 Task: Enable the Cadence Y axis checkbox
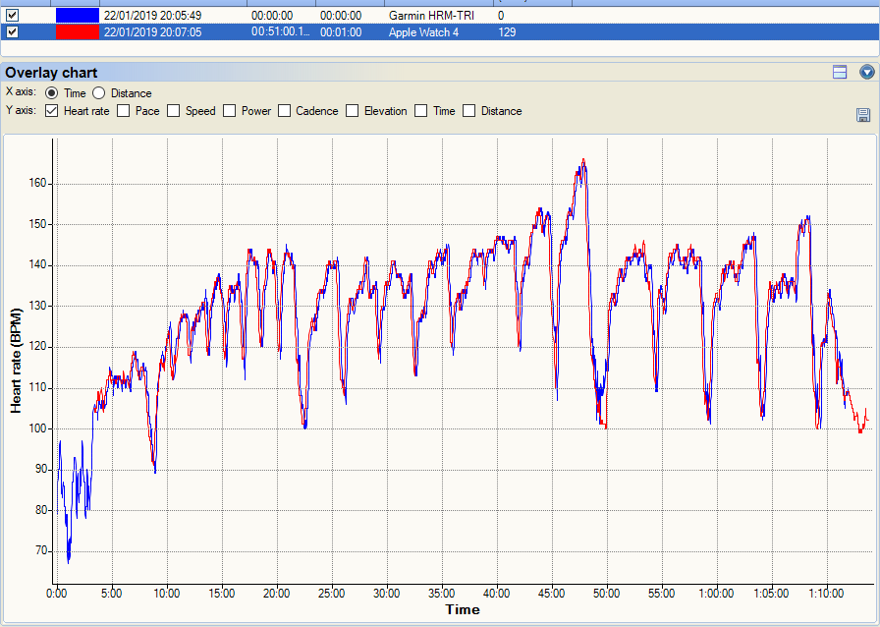point(284,111)
